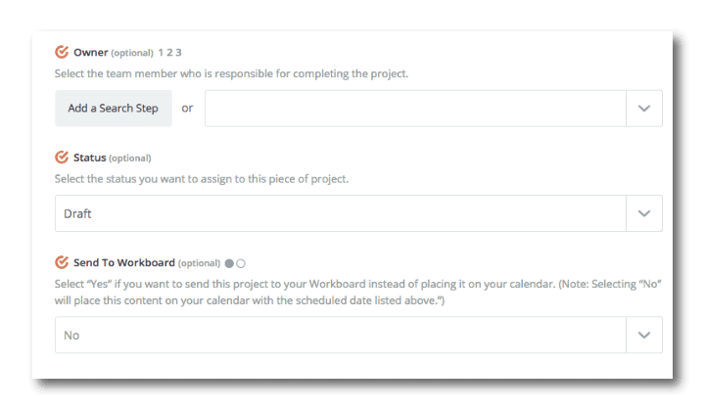Expand the Send To Workboard dropdown arrow
This screenshot has width=704, height=410.
pos(643,335)
